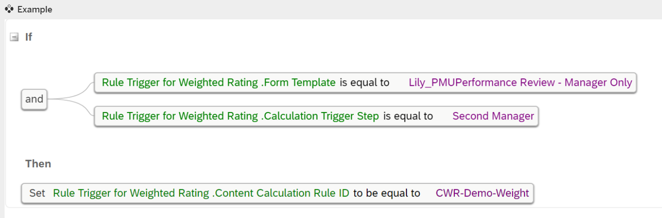The height and width of the screenshot is (218, 662).
Task: Click the upper connector line from 'and'
Action: pos(72,91)
